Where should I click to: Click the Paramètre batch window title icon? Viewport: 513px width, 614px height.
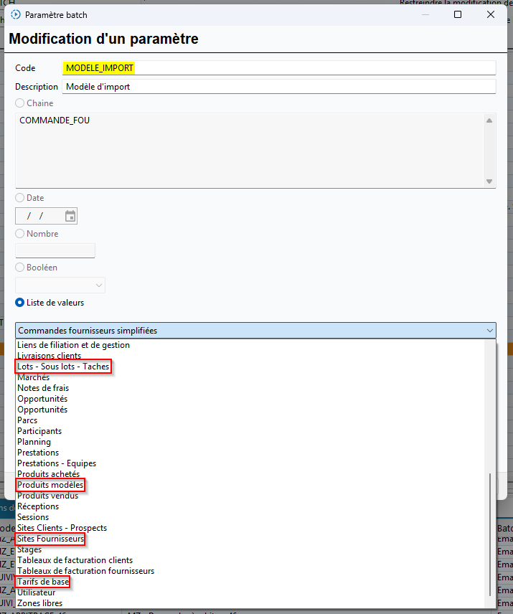click(16, 14)
